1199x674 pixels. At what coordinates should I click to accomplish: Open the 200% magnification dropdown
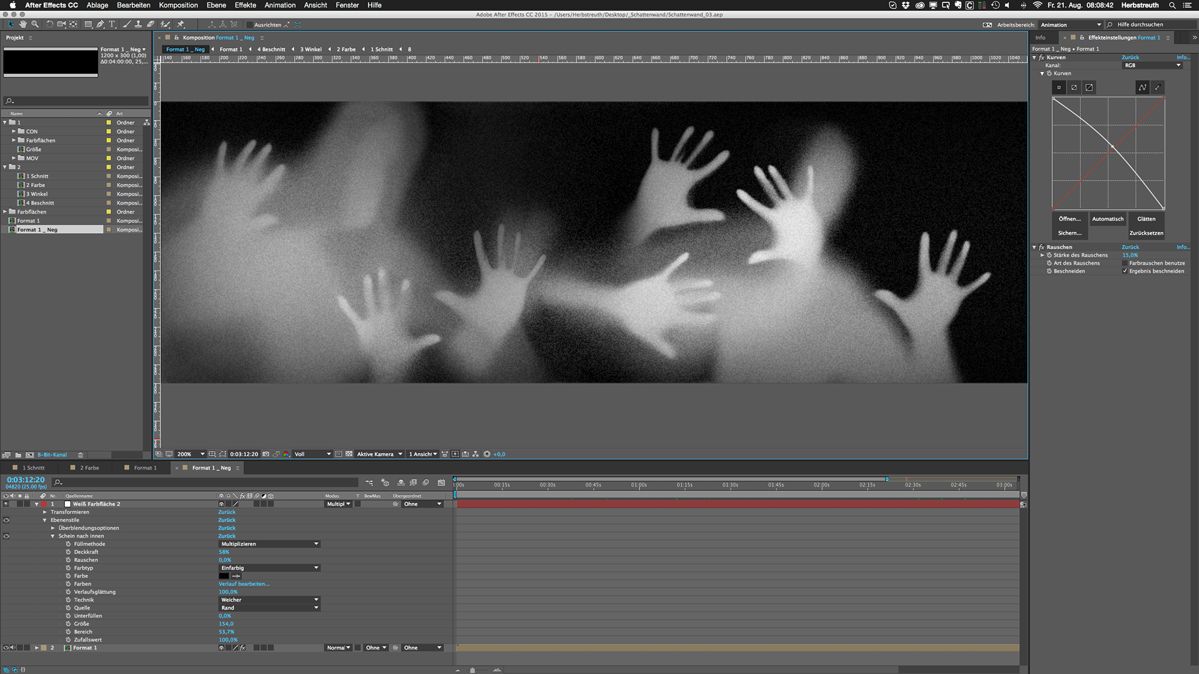pyautogui.click(x=190, y=454)
